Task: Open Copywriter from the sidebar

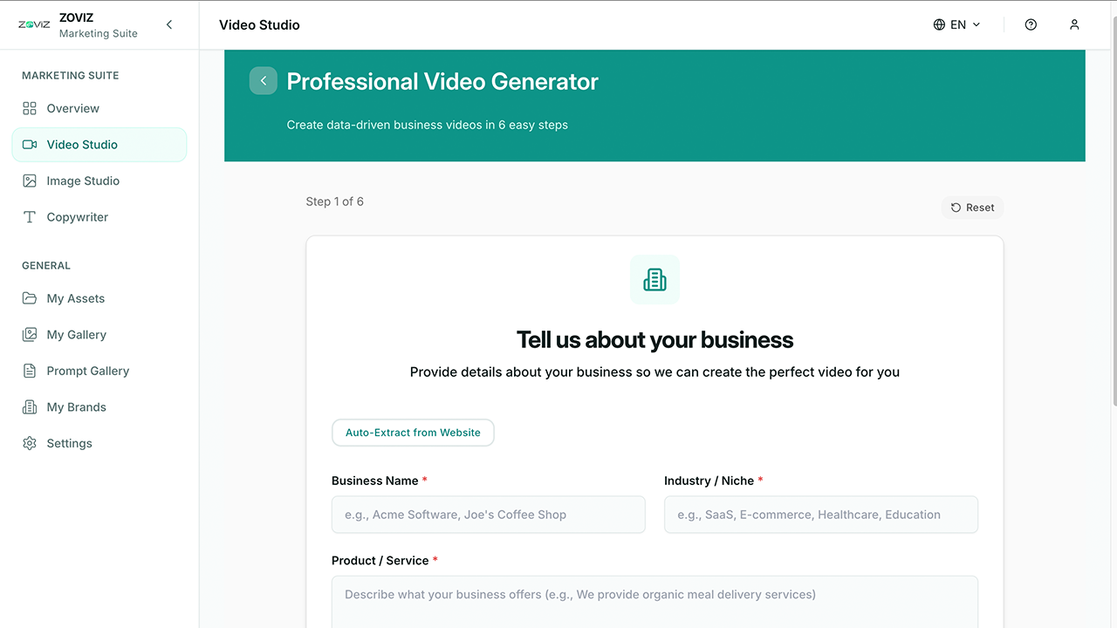Action: pyautogui.click(x=99, y=217)
